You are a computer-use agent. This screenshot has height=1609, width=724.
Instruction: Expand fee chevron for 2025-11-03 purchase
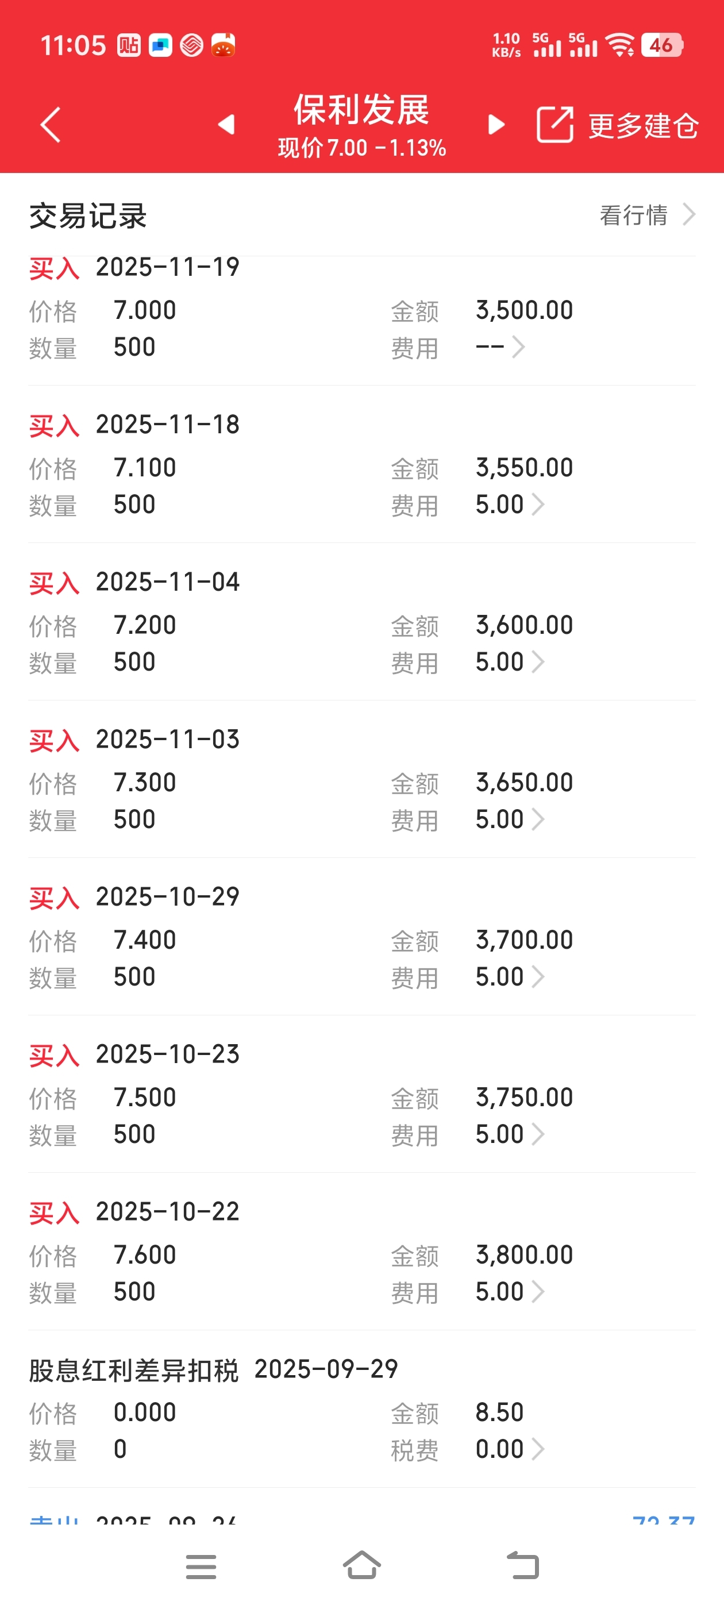[x=538, y=819]
